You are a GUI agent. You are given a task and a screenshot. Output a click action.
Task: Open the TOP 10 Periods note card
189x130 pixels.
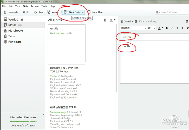pyautogui.click(x=66, y=83)
